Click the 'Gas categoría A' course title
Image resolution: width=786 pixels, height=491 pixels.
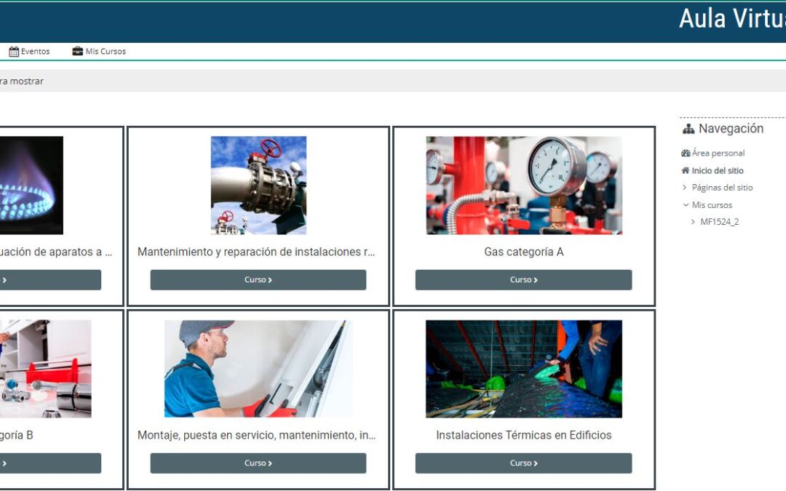[x=524, y=252]
